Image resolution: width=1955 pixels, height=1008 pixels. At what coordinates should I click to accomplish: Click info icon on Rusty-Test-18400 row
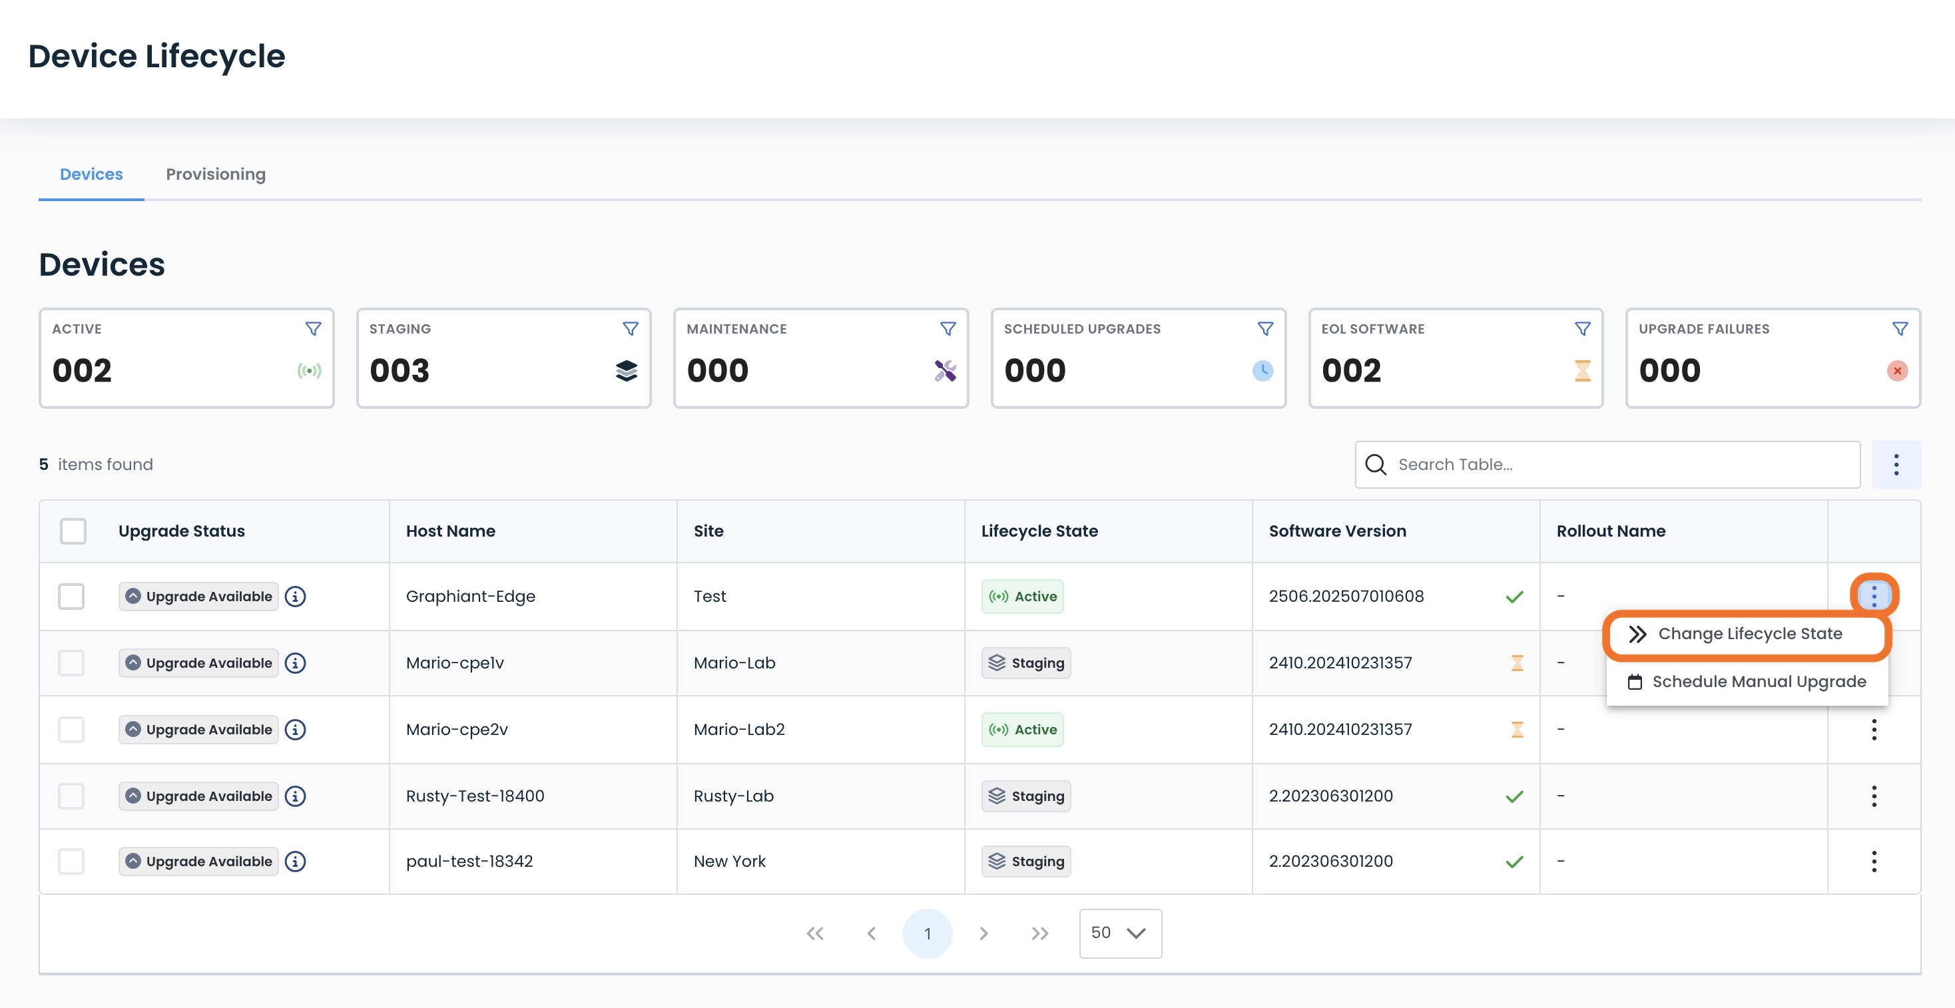[295, 796]
